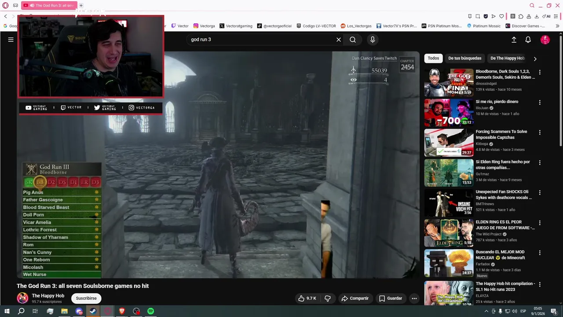Open the Codigo LV-VECTOR bookmark
563x317 pixels.
(316, 26)
